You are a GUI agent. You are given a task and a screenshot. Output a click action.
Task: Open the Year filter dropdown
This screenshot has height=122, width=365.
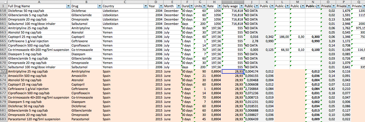point(161,6)
